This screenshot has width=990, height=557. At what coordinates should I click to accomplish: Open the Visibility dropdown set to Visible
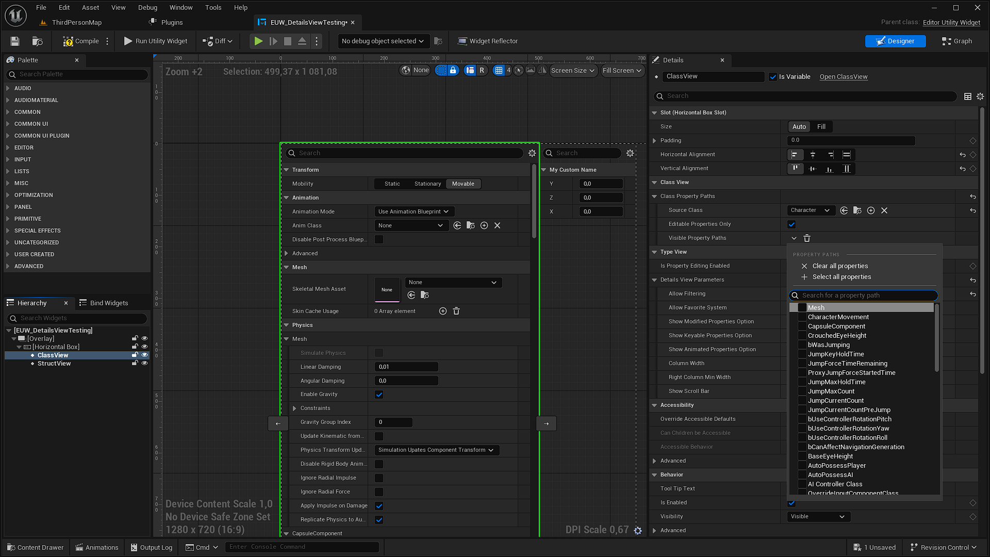point(819,517)
